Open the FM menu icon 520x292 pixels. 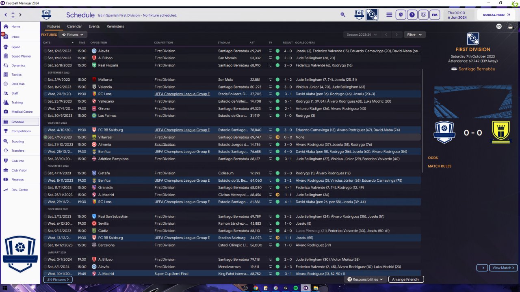435,15
